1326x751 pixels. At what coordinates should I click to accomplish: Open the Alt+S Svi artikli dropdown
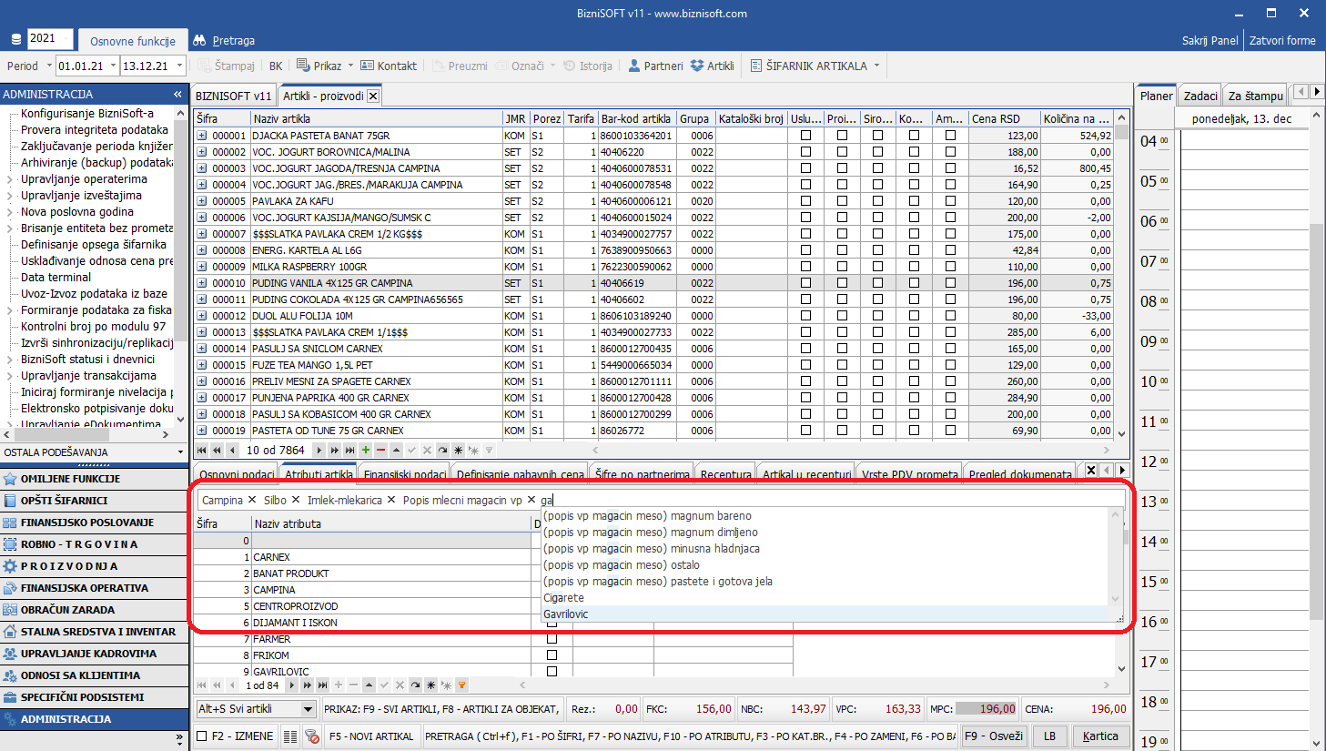pos(308,709)
